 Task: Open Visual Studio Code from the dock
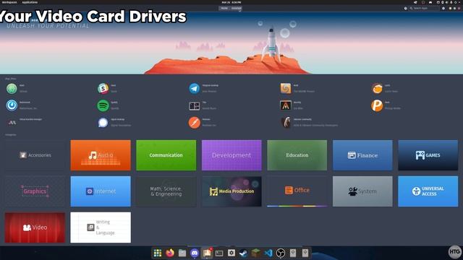[x=268, y=253]
